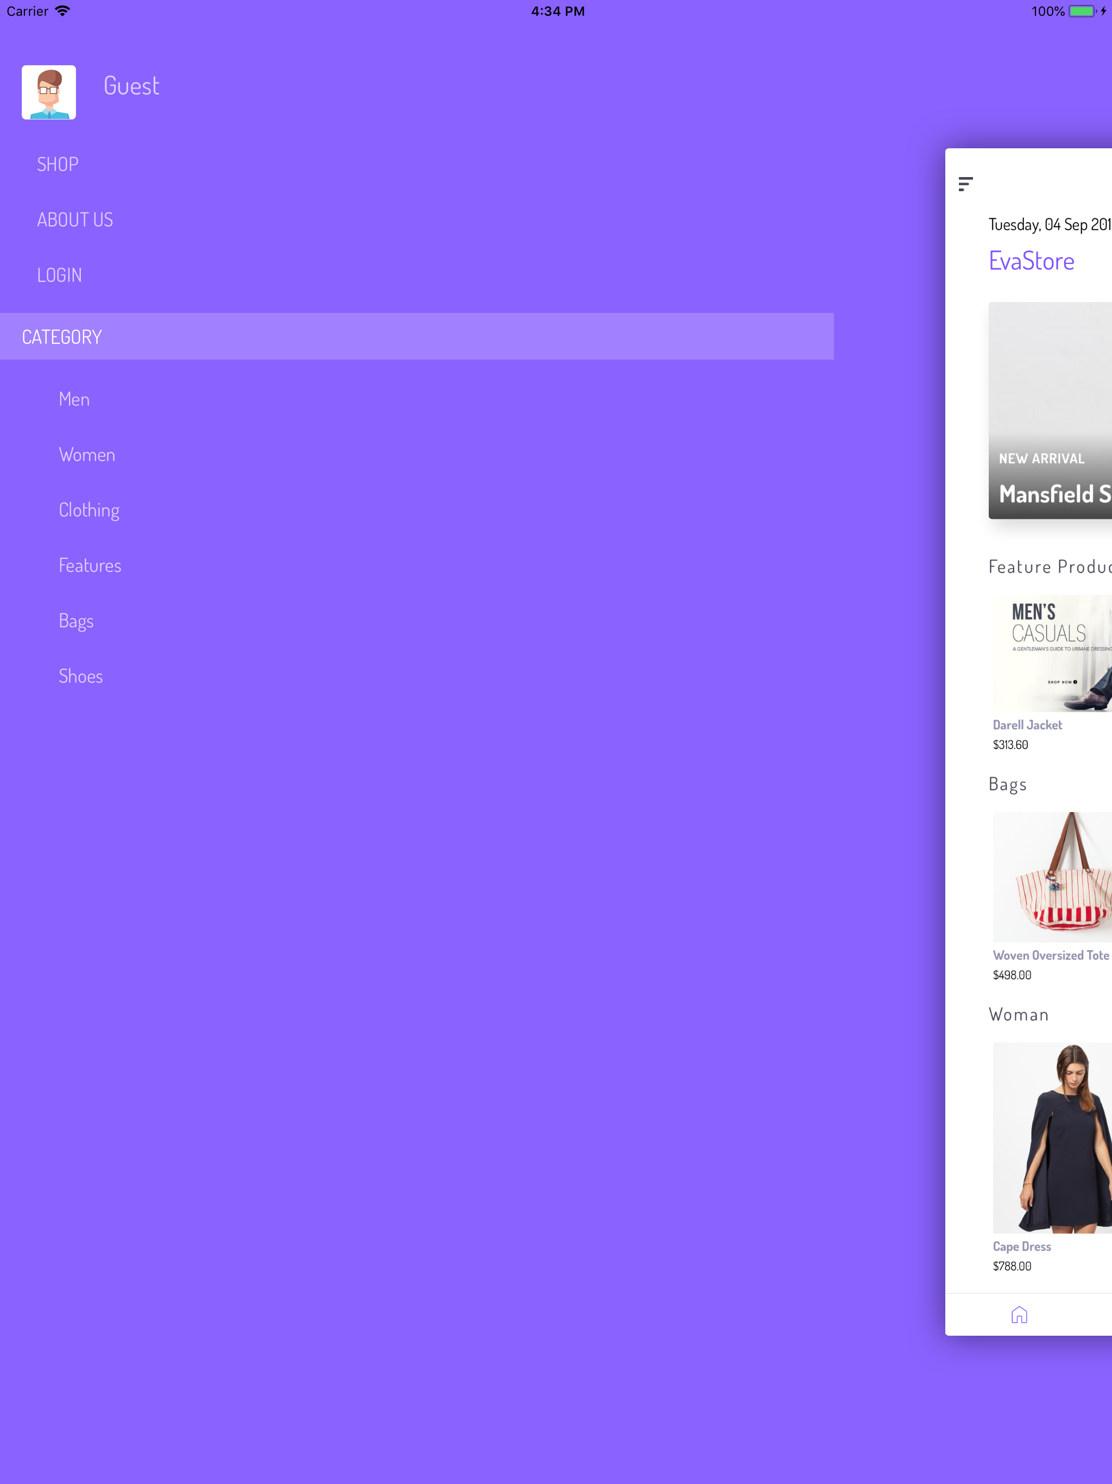Tap the Carrier label in status bar
The image size is (1112, 1484).
point(28,11)
